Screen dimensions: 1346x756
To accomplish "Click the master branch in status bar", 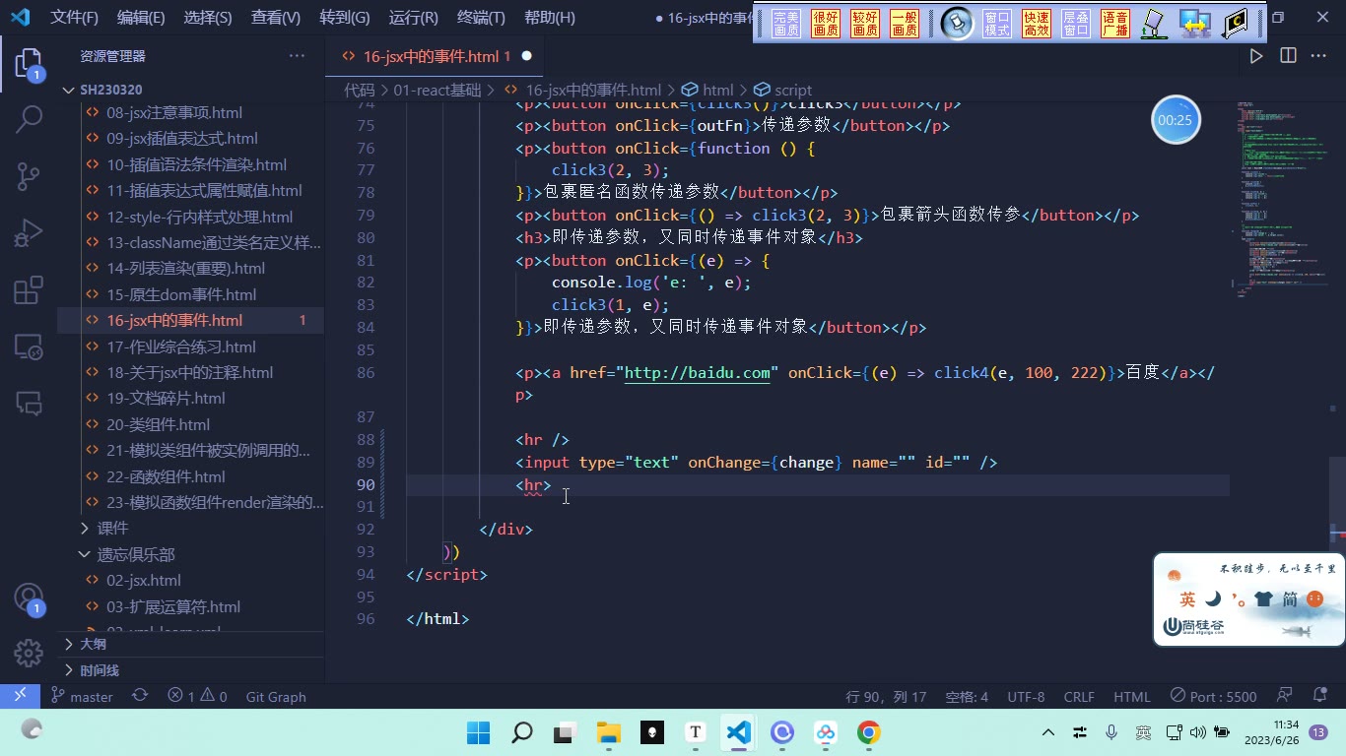I will pos(82,696).
